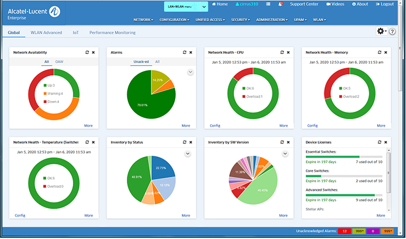The width and height of the screenshot is (406, 239).
Task: Click the Device Licenses scrollbar
Action: [x=388, y=174]
